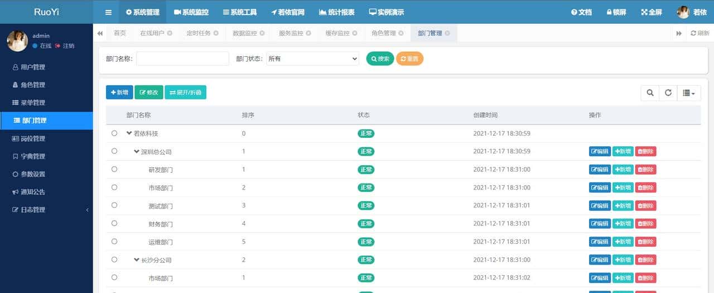Select the radio for 财务部门
714x293 pixels.
114,223
